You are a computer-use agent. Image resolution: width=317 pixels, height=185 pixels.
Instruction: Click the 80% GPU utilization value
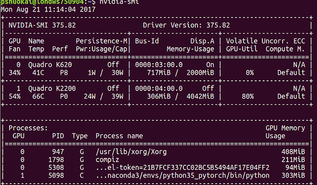point(248,96)
